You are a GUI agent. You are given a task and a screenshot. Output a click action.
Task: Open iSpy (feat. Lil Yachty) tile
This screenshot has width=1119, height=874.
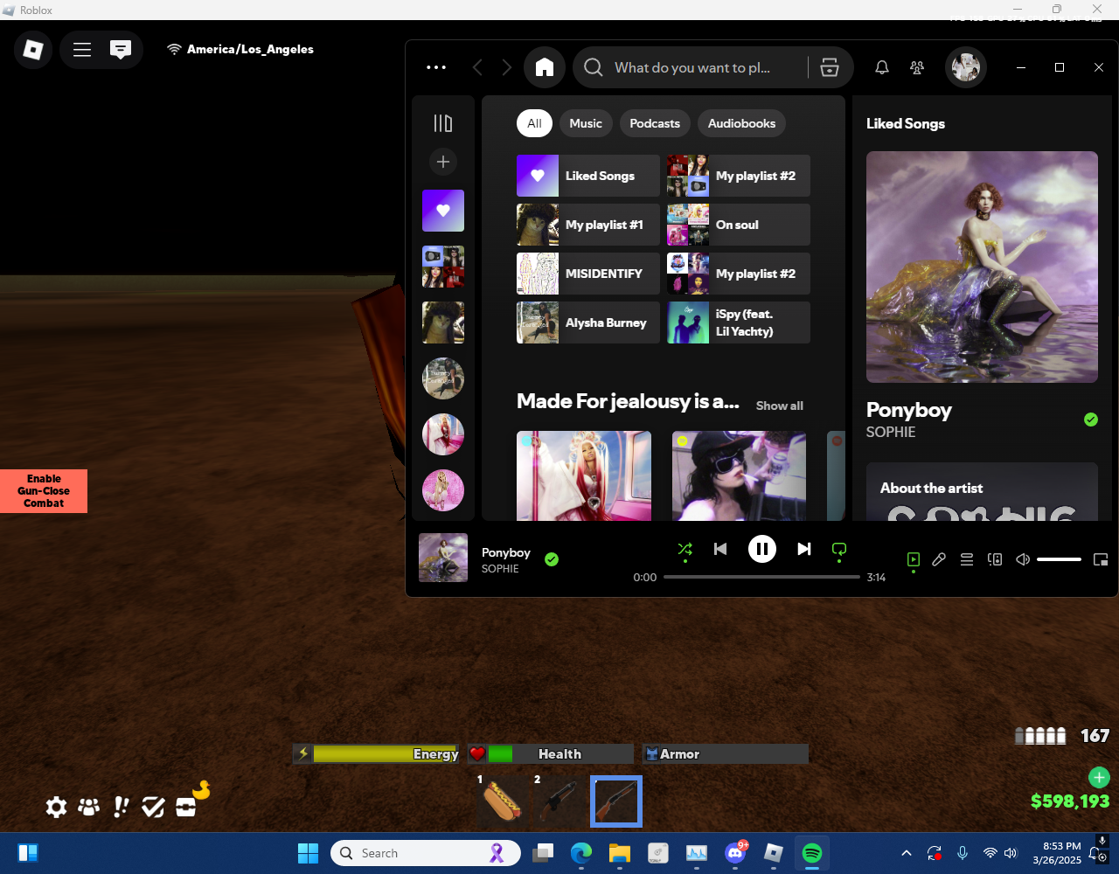tap(739, 323)
